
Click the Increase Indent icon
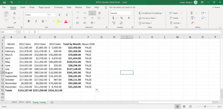tap(85, 23)
